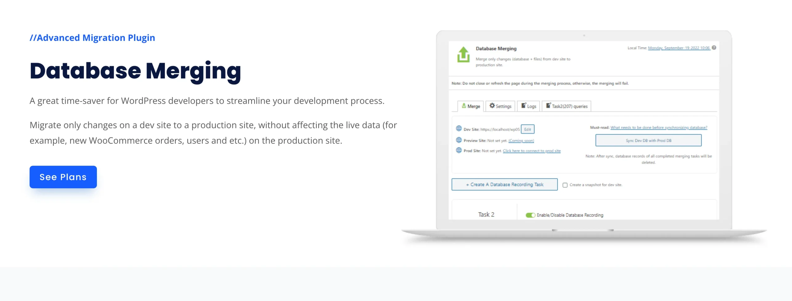The height and width of the screenshot is (301, 792).
Task: Click the help question mark icon
Action: click(714, 48)
